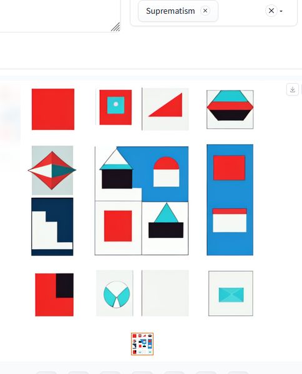This screenshot has height=374, width=302.
Task: Select the gallery thumbnail preview
Action: tap(142, 344)
